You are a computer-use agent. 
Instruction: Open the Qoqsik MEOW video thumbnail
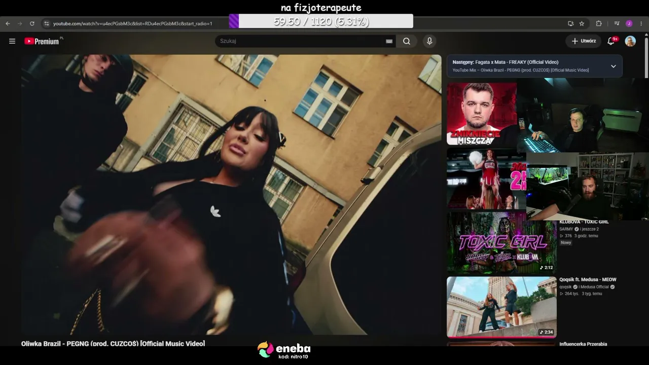501,307
